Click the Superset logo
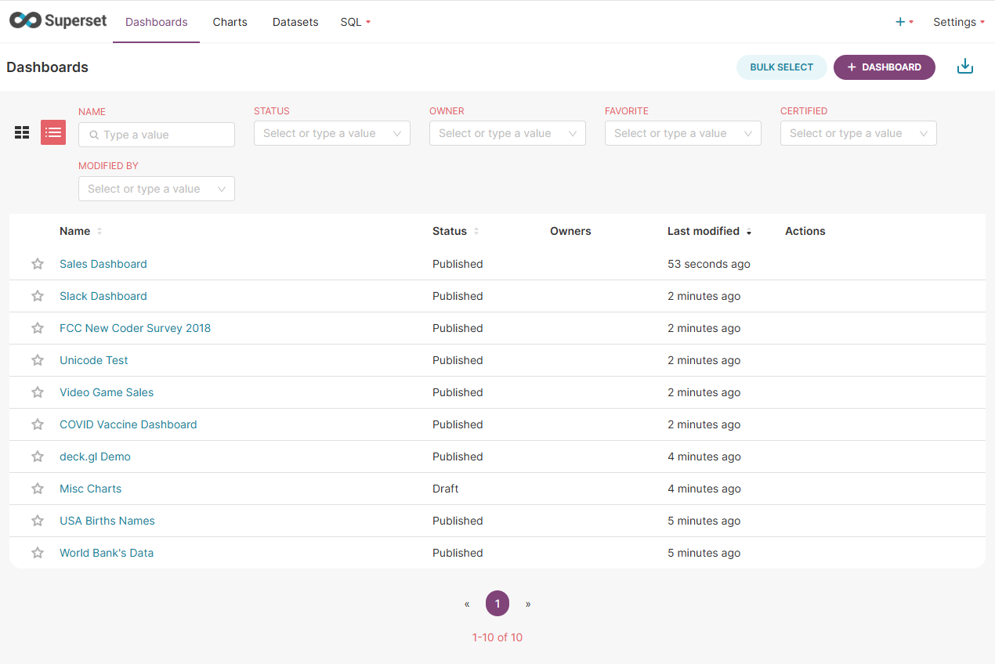Image resolution: width=995 pixels, height=664 pixels. pyautogui.click(x=58, y=21)
